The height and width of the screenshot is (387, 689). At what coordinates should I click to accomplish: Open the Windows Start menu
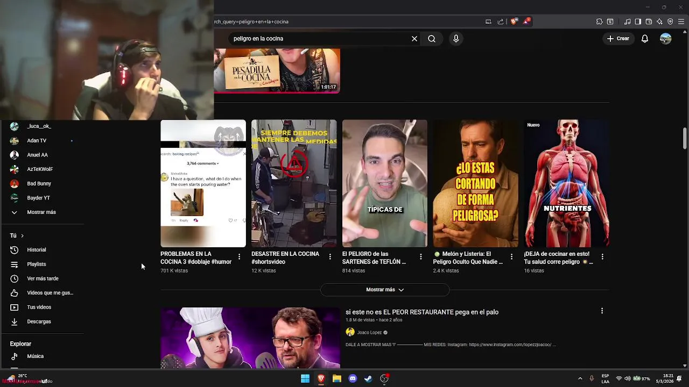click(x=305, y=378)
